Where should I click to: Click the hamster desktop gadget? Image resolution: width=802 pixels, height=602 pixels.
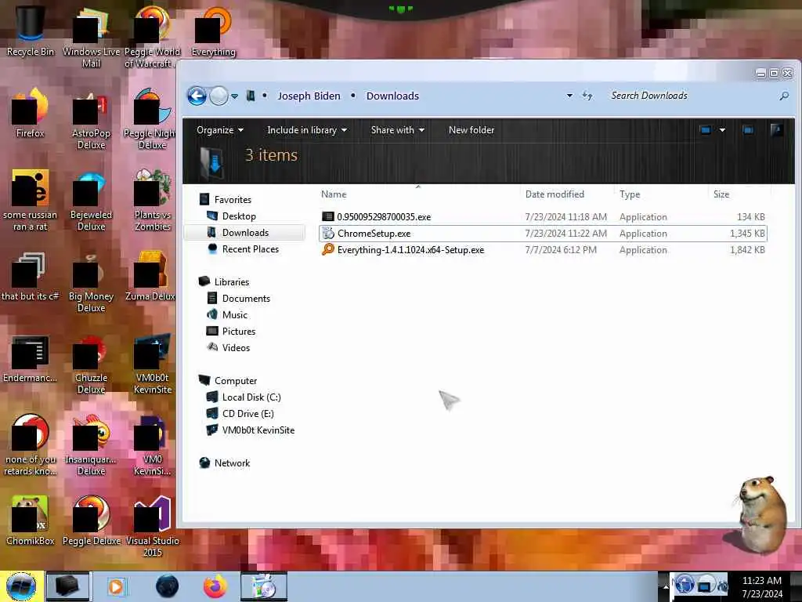point(762,514)
